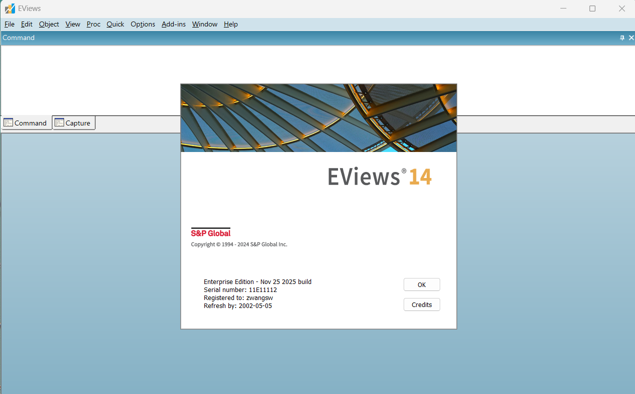Minimize the EViews window
This screenshot has height=394, width=635.
563,8
